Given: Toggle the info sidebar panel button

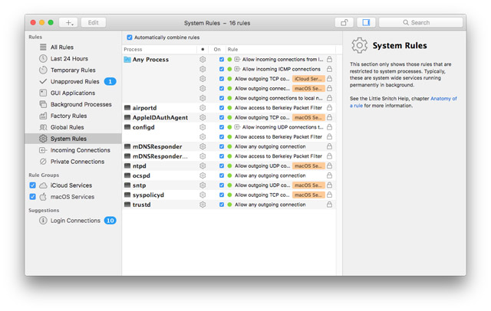Looking at the screenshot, I should 366,23.
